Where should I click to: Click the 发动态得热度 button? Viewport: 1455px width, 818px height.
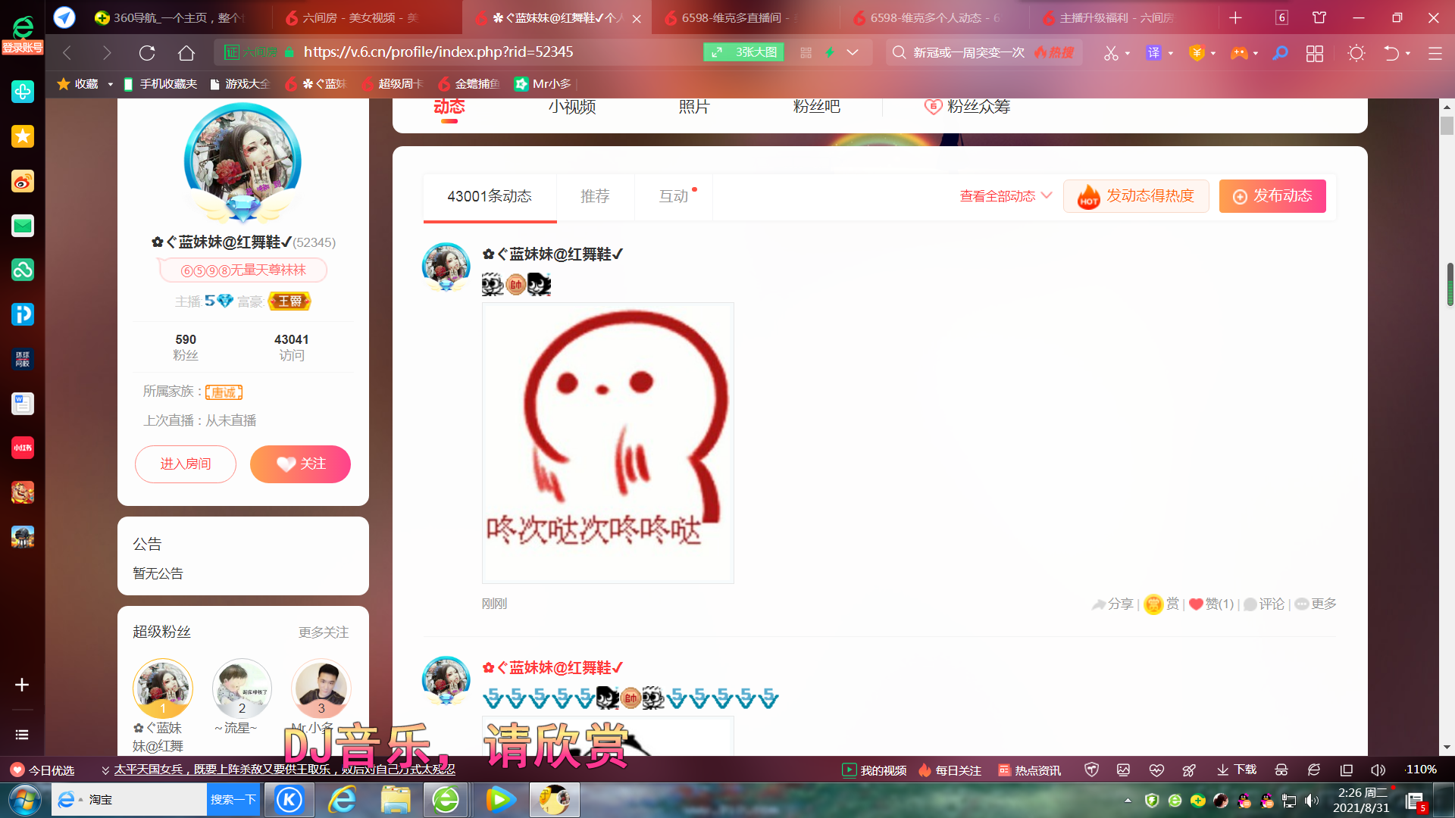[x=1136, y=196]
